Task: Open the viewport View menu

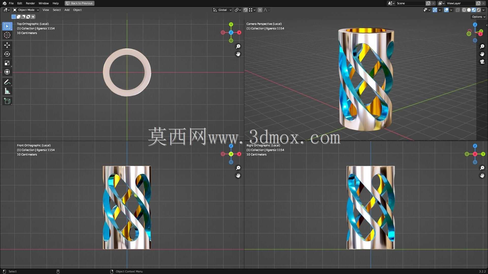Action: [46, 10]
